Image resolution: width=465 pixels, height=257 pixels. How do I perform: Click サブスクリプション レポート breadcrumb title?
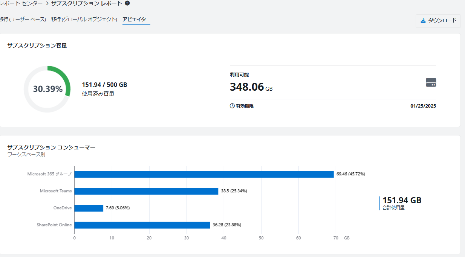pos(87,3)
